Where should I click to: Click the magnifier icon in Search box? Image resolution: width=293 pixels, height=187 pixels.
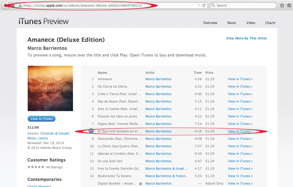(x=213, y=5)
